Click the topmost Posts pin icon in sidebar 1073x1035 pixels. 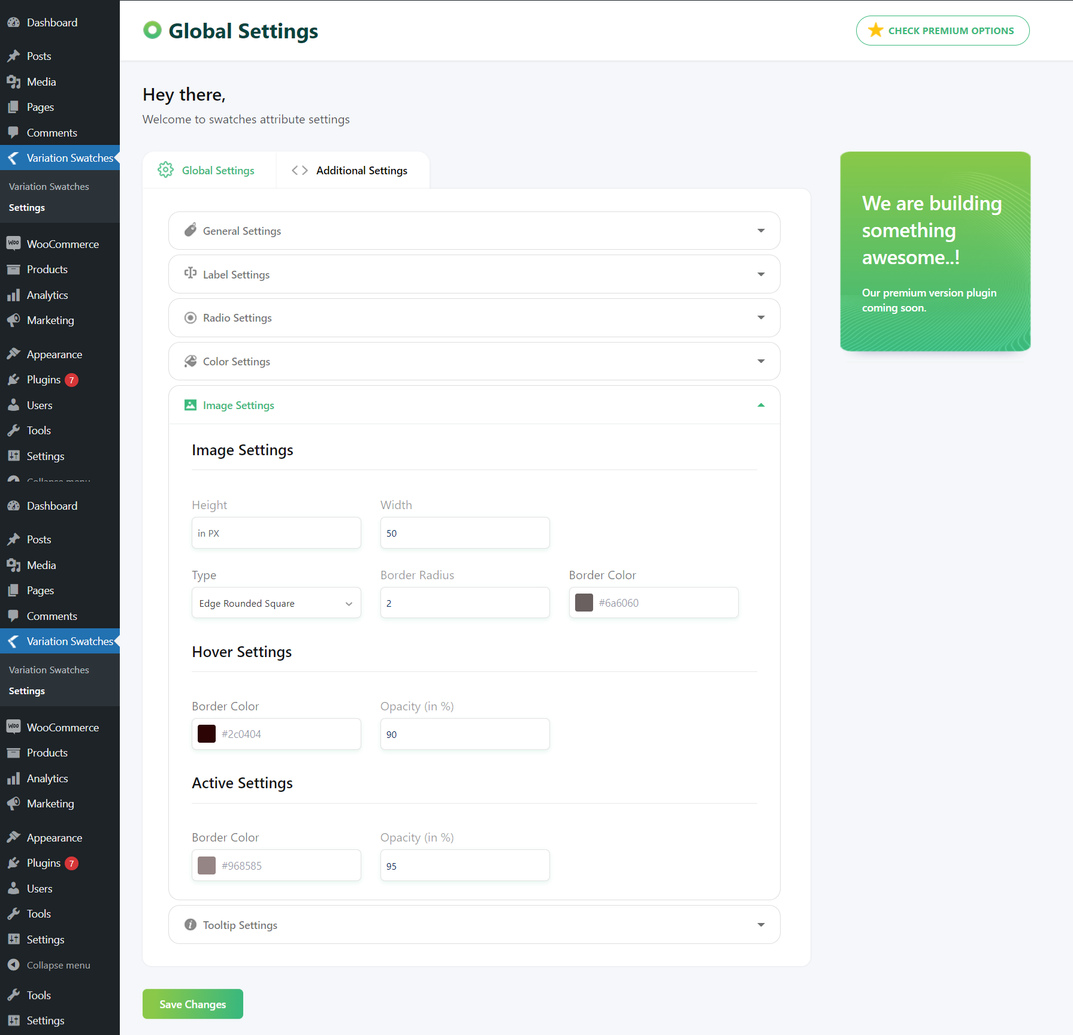[13, 56]
